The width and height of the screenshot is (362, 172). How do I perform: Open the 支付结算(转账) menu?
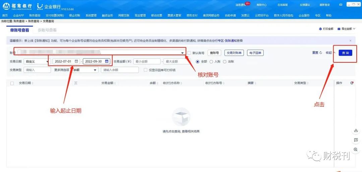coord(55,15)
